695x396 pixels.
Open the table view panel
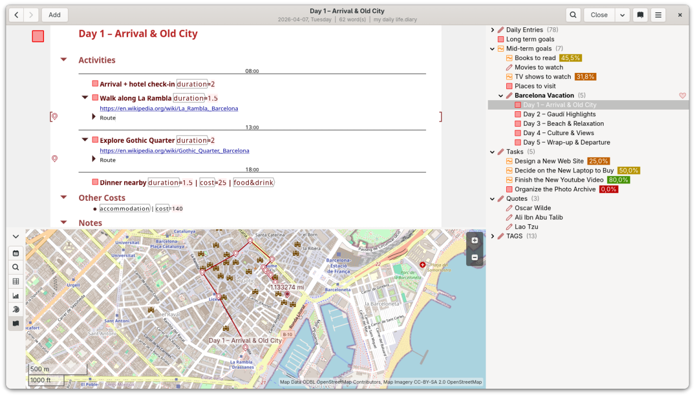tap(16, 281)
